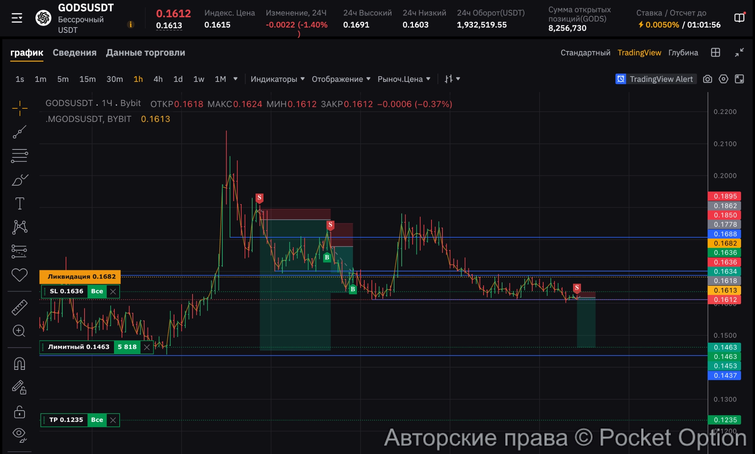Select the 4h timeframe
Image resolution: width=755 pixels, height=454 pixels.
(158, 79)
